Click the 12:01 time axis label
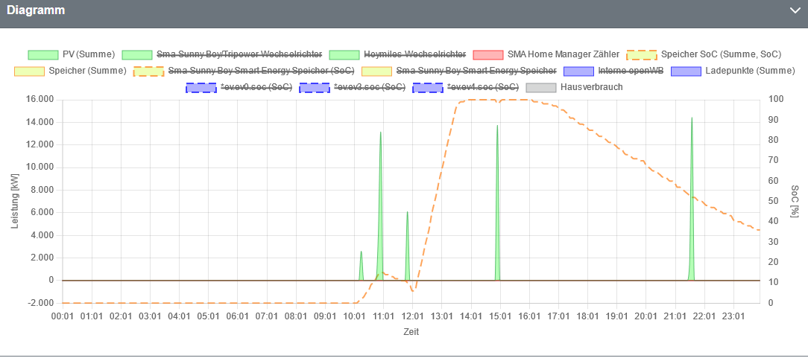This screenshot has width=808, height=361. pyautogui.click(x=413, y=316)
